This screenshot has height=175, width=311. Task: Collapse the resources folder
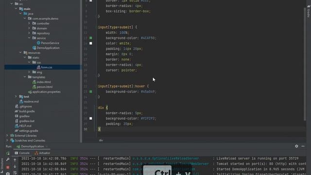(20, 52)
